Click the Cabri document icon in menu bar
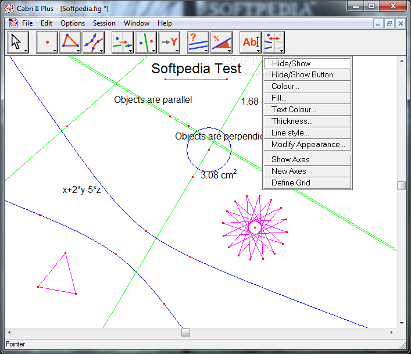 pyautogui.click(x=13, y=23)
